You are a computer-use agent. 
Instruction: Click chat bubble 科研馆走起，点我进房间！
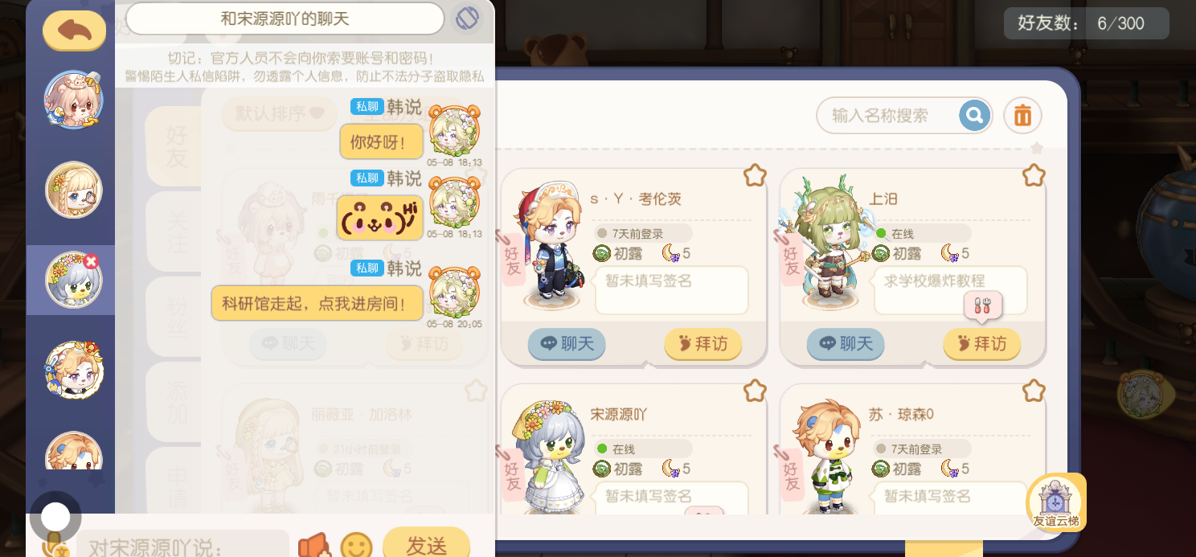(x=317, y=303)
